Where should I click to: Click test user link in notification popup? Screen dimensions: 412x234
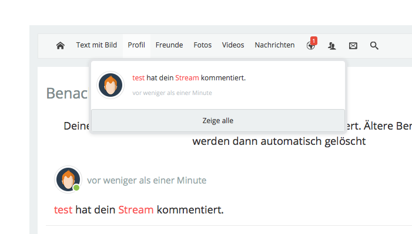pos(139,78)
